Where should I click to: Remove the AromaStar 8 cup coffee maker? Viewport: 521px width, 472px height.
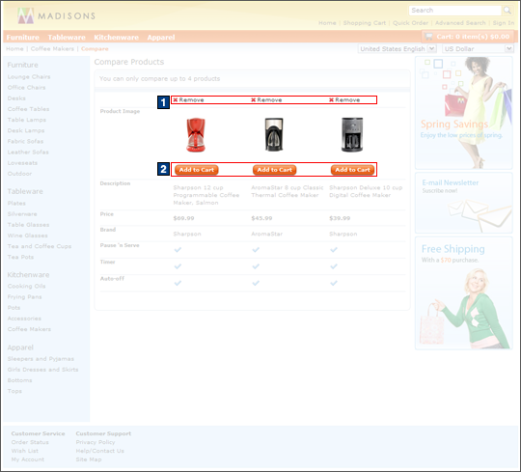point(266,99)
